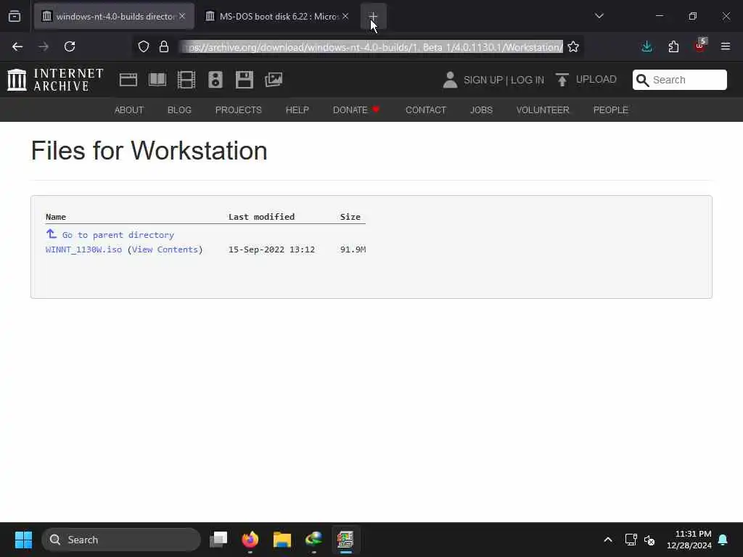Open Internet Archive video icon

click(186, 80)
